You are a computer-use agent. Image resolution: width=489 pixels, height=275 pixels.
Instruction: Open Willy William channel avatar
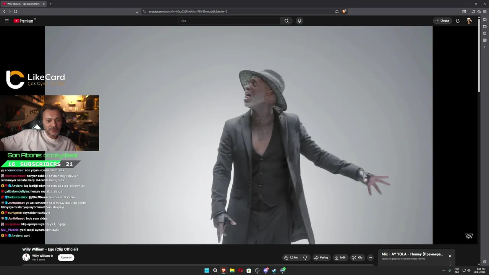[x=26, y=257]
